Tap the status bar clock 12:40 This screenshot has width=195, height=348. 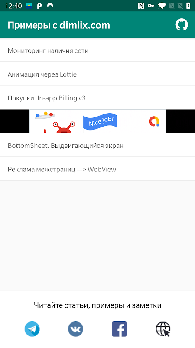click(13, 6)
